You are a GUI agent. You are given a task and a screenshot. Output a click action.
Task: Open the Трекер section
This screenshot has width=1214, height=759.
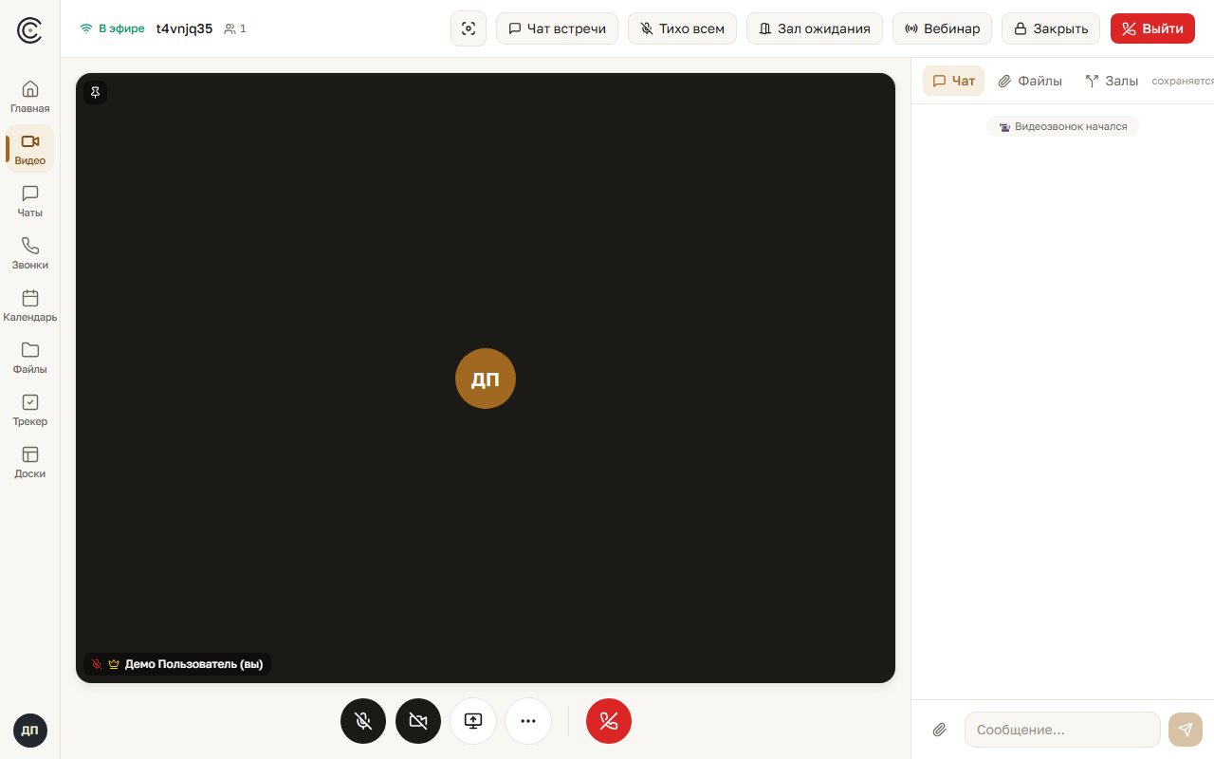tap(30, 410)
